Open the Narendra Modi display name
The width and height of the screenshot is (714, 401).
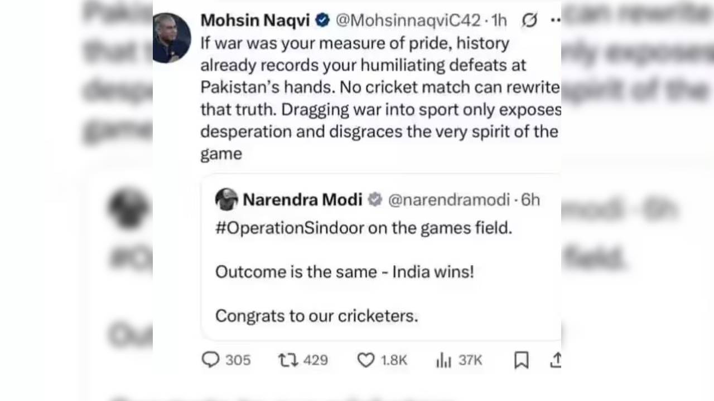click(x=302, y=199)
